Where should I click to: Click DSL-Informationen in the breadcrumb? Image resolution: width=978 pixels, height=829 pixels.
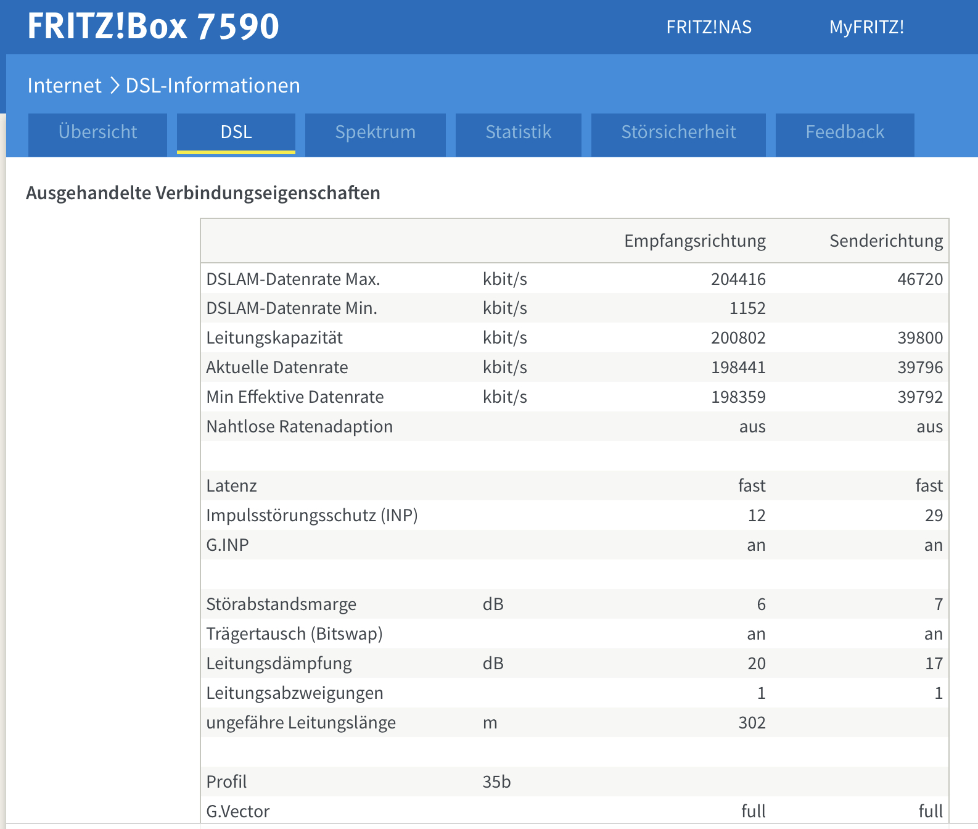pos(213,85)
